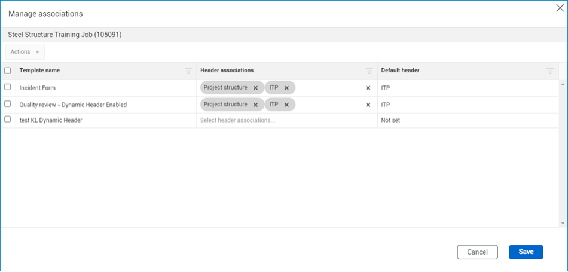
Task: Open the Header associations column filter
Action: [369, 71]
